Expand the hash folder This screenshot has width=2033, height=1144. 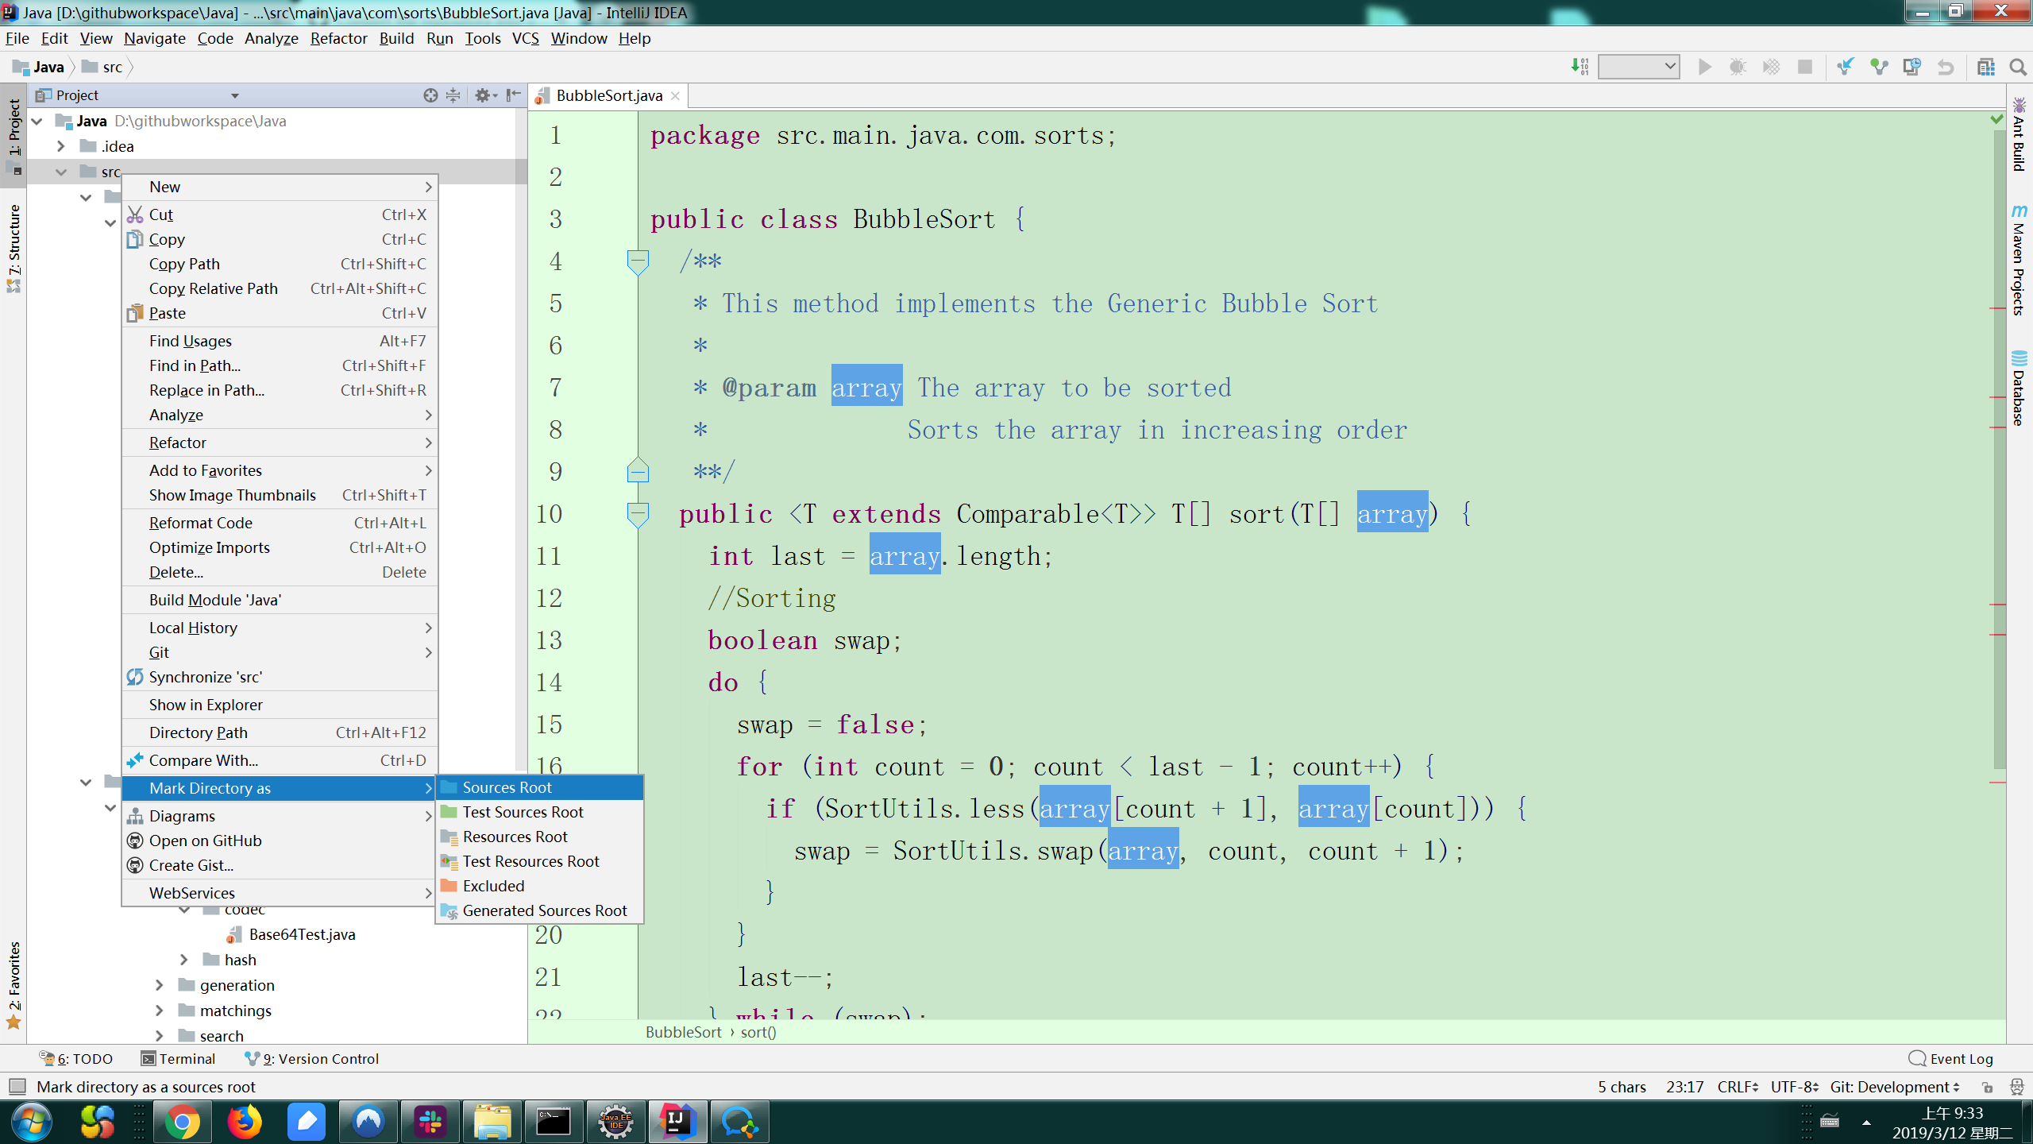184,960
